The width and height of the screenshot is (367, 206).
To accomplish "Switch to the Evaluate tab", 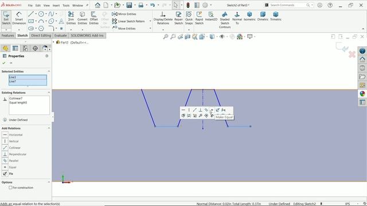I will [60, 35].
